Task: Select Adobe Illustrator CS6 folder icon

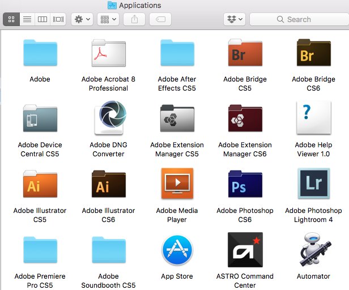Action: [x=109, y=184]
